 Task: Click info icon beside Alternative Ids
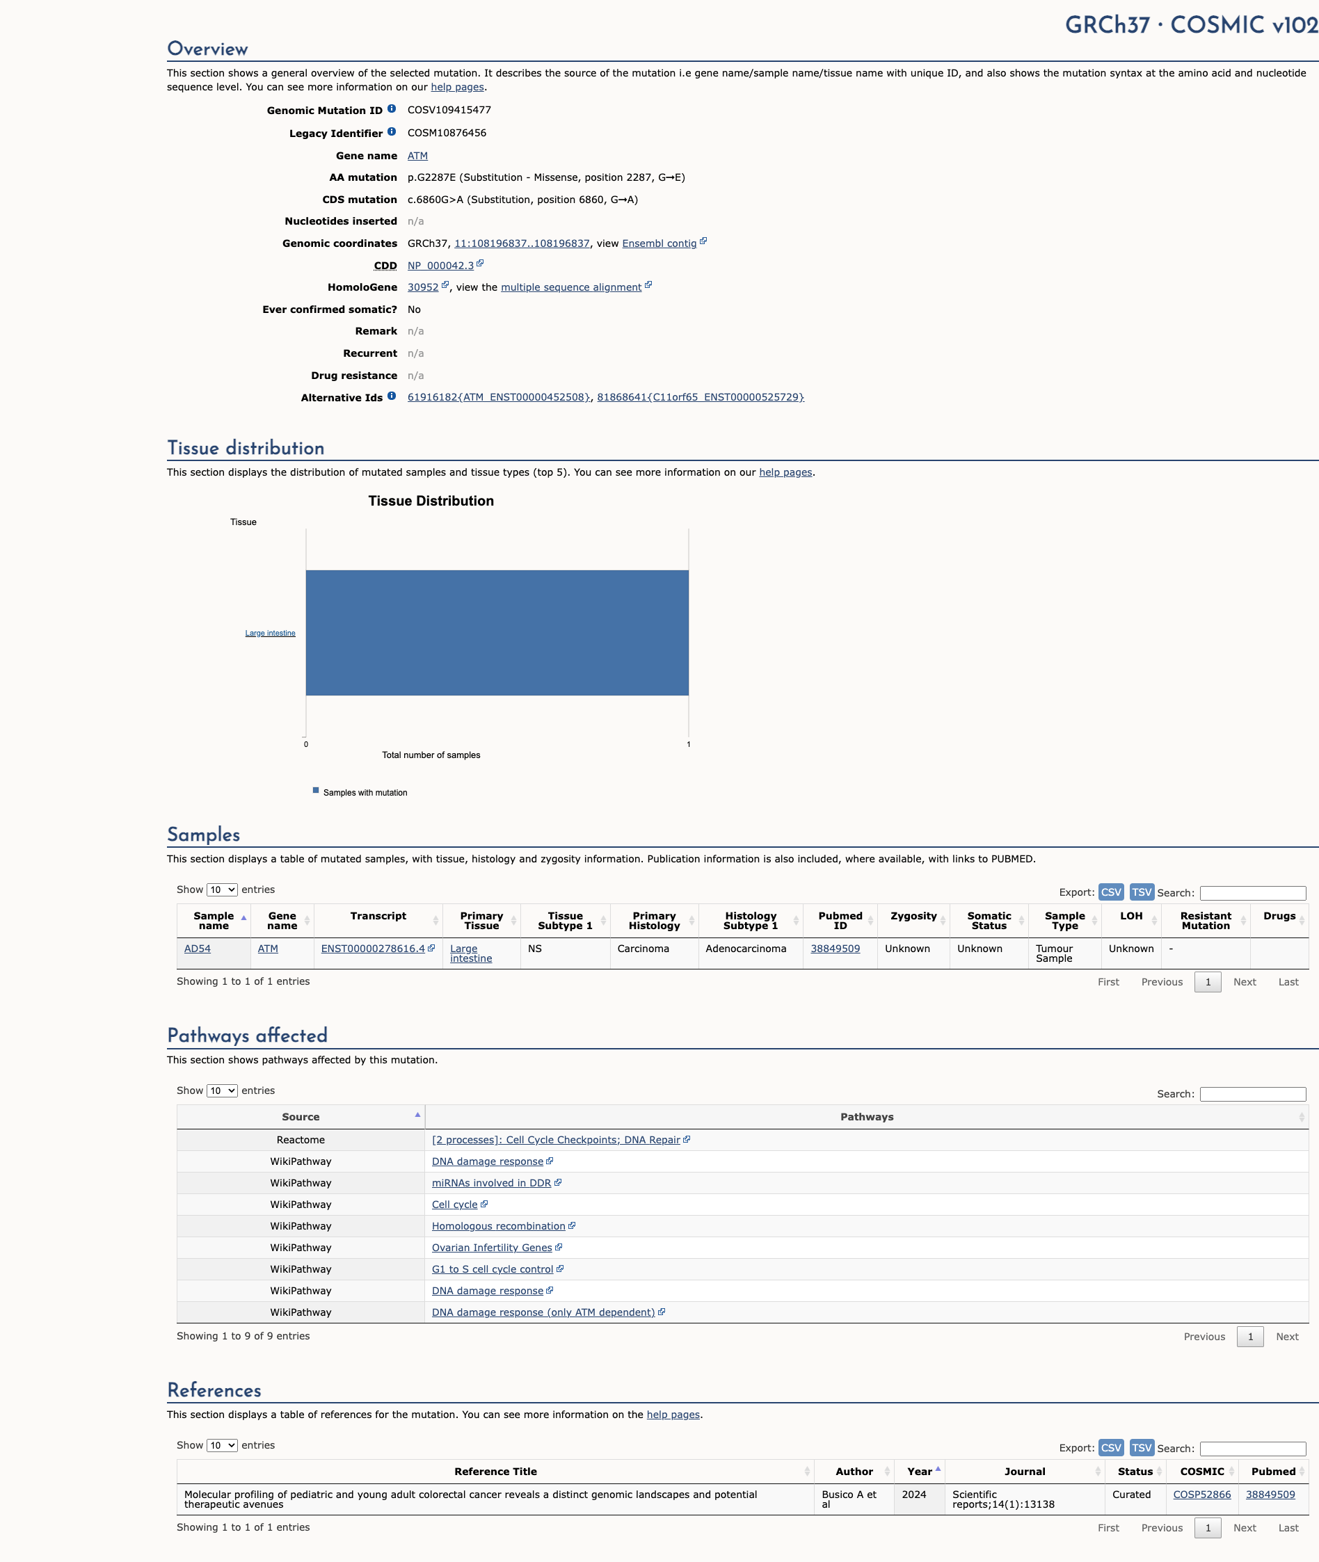tap(391, 396)
